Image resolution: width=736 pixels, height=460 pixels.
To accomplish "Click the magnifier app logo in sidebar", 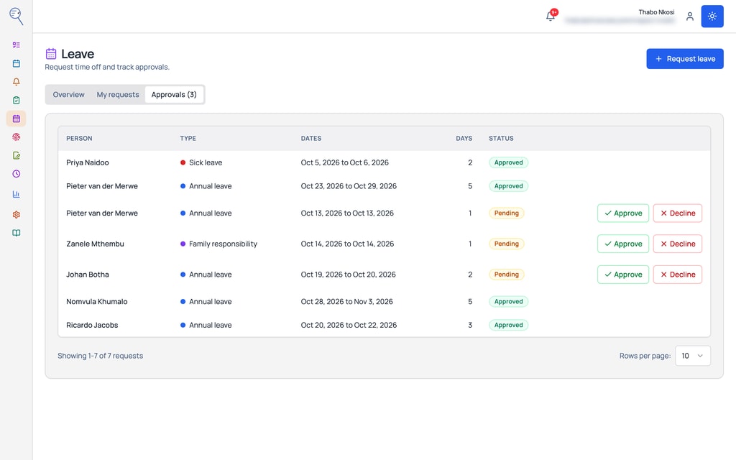I will [x=16, y=16].
